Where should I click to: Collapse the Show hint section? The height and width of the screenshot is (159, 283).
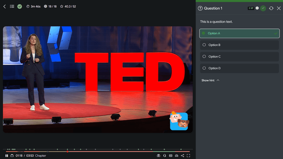(x=210, y=81)
